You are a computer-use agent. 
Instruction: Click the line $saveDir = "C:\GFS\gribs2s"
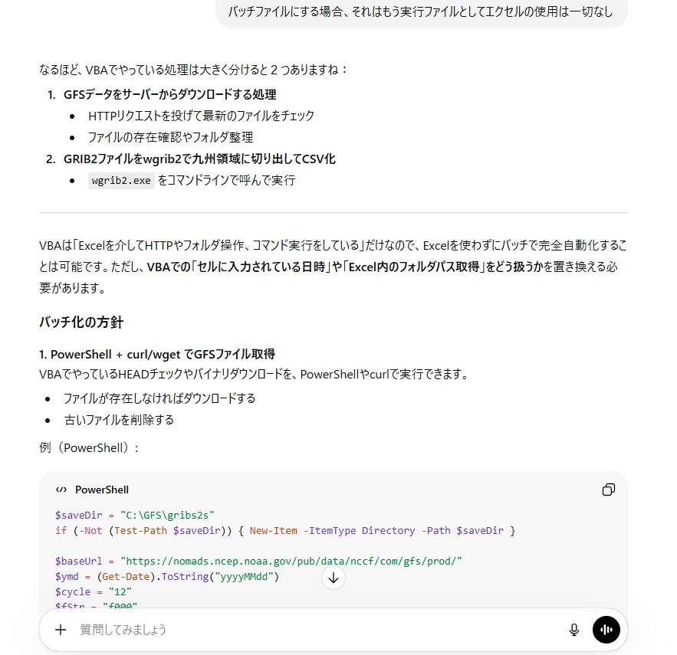(135, 516)
